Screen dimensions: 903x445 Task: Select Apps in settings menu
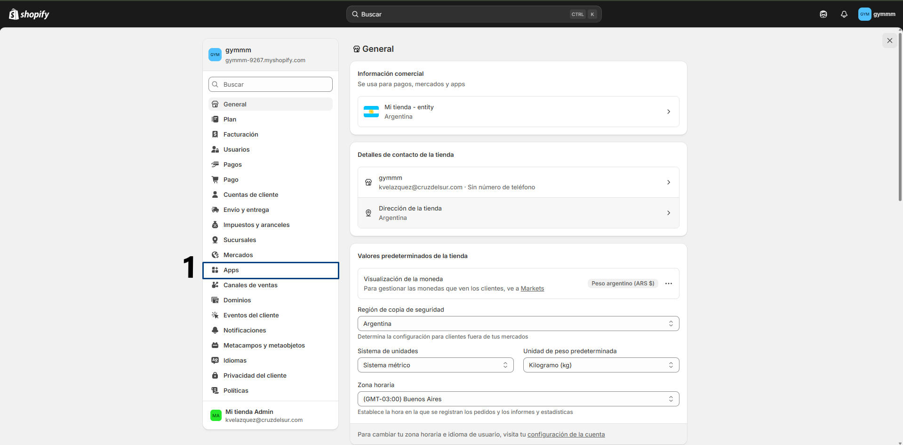(x=231, y=270)
